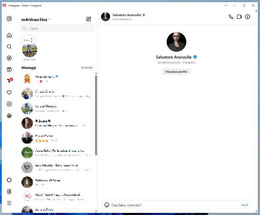Open Direct messages icon with red badge

10,80
